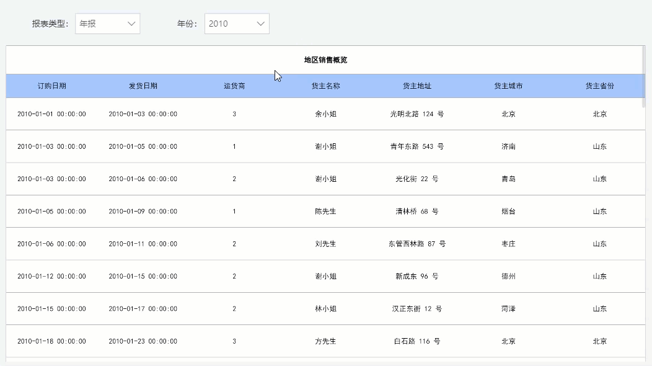This screenshot has width=652, height=366.
Task: Click the chevron arrow beside 年报
Action: [131, 23]
